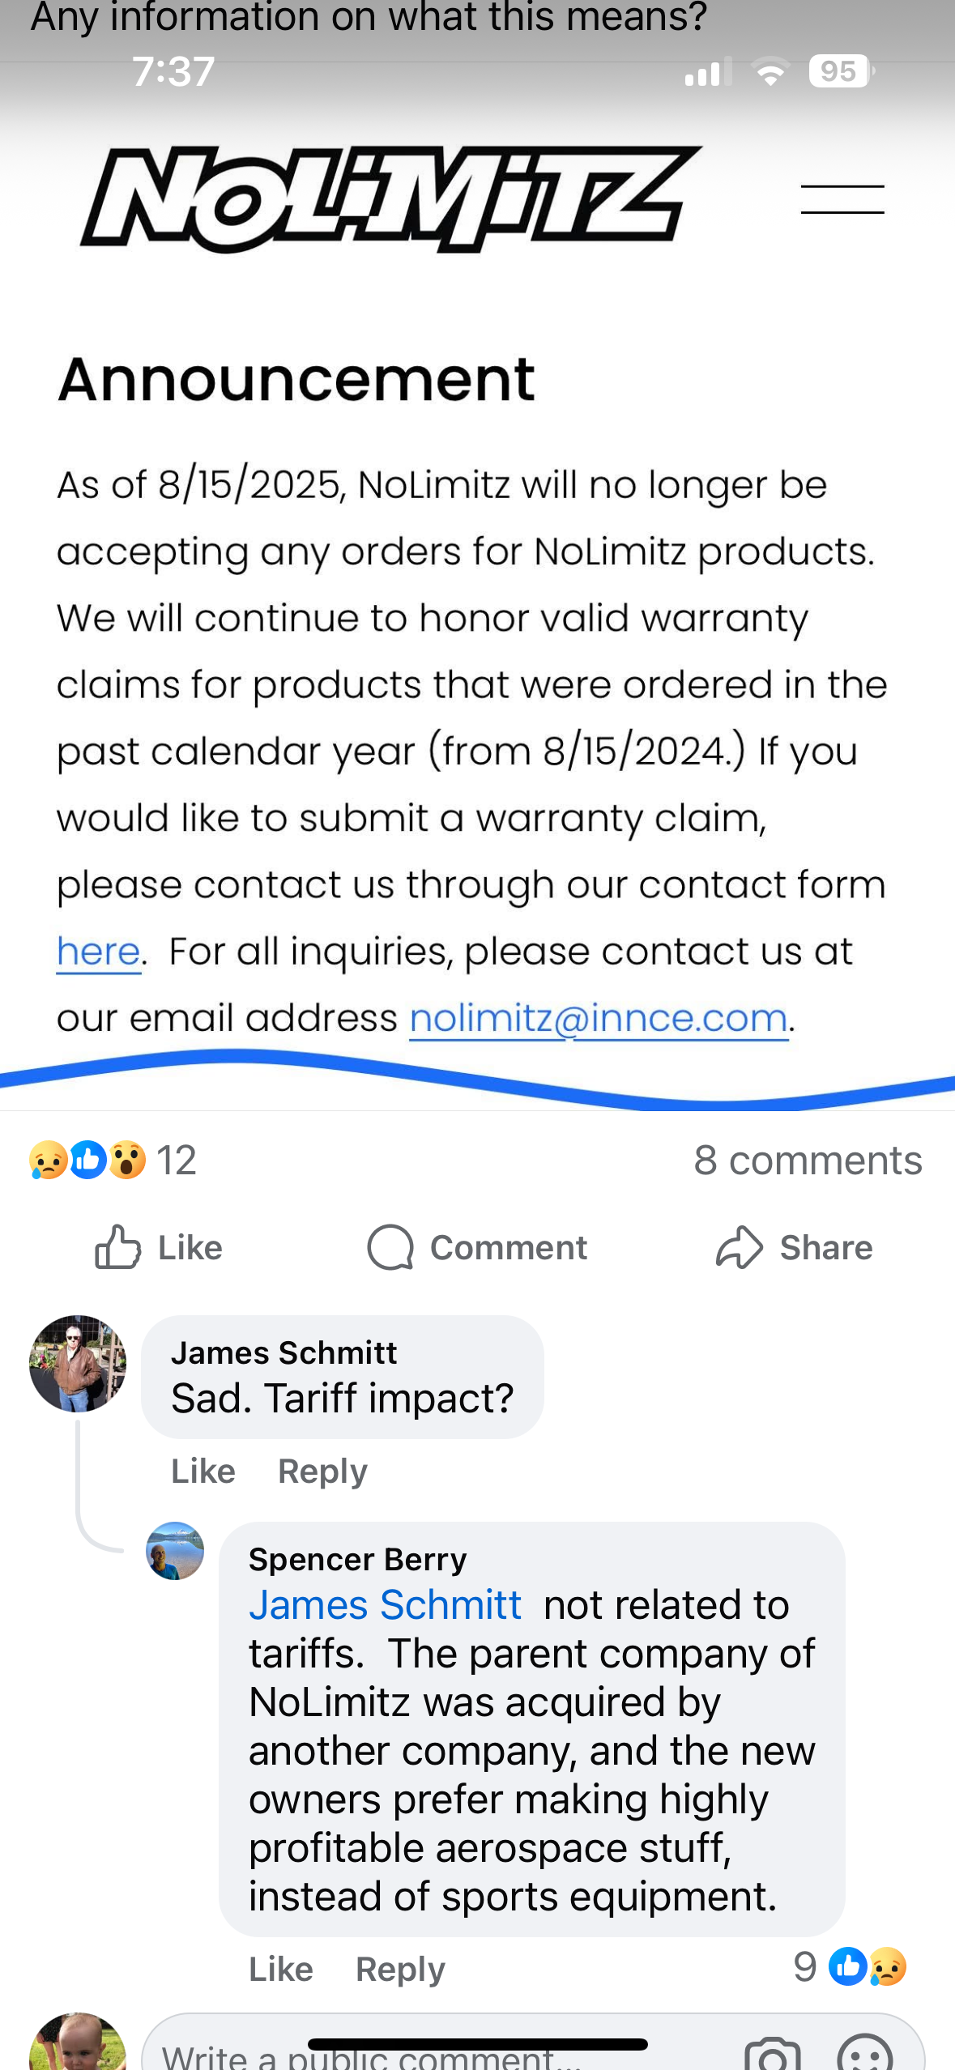The width and height of the screenshot is (955, 2070).
Task: Focus the 'Write a public comment' field
Action: (x=441, y=2053)
